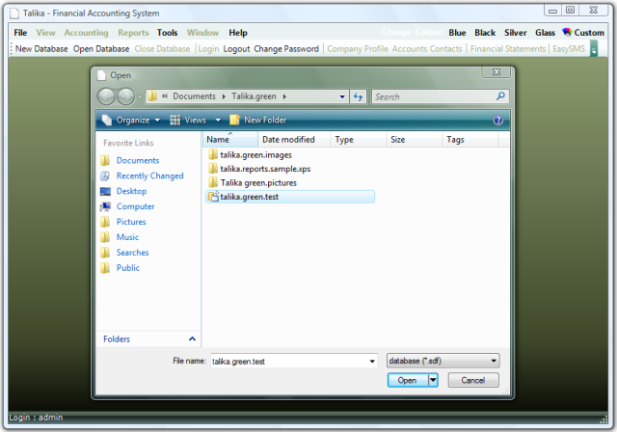Click the refresh icon beside address bar
The width and height of the screenshot is (617, 432).
coord(358,96)
